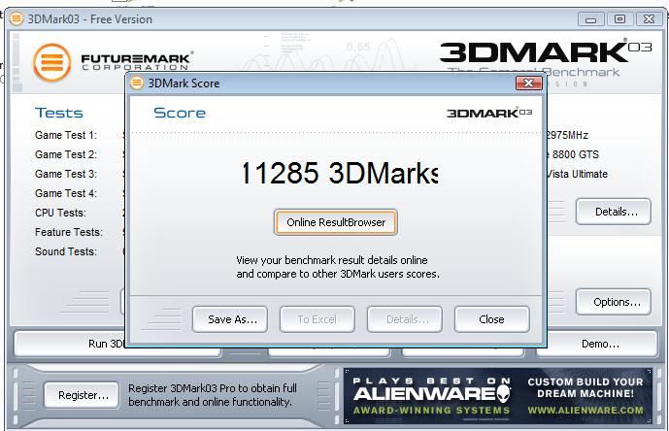The width and height of the screenshot is (669, 431).
Task: Launch the Demo... button
Action: pyautogui.click(x=600, y=344)
